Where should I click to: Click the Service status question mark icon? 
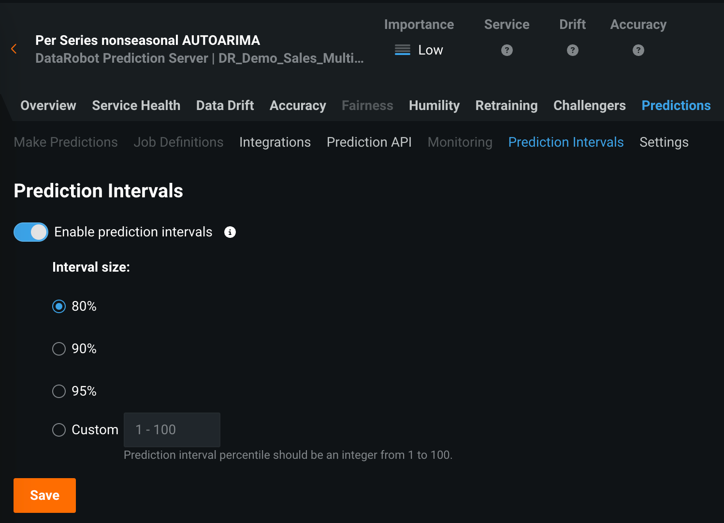507,50
